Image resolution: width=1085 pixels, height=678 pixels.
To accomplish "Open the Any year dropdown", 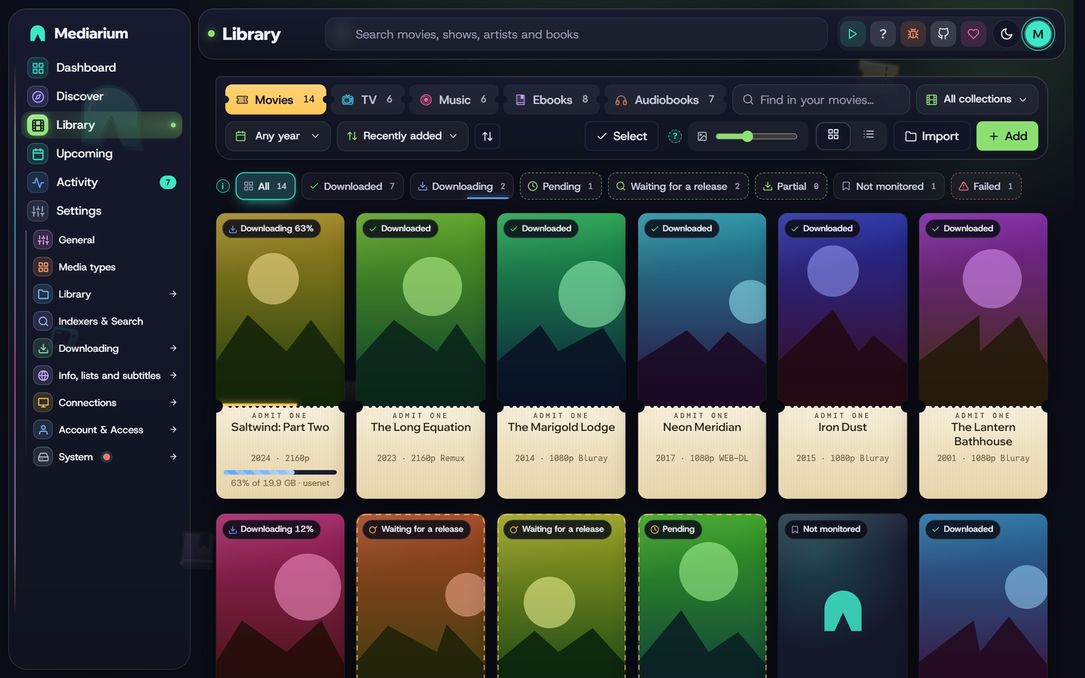I will tap(278, 136).
